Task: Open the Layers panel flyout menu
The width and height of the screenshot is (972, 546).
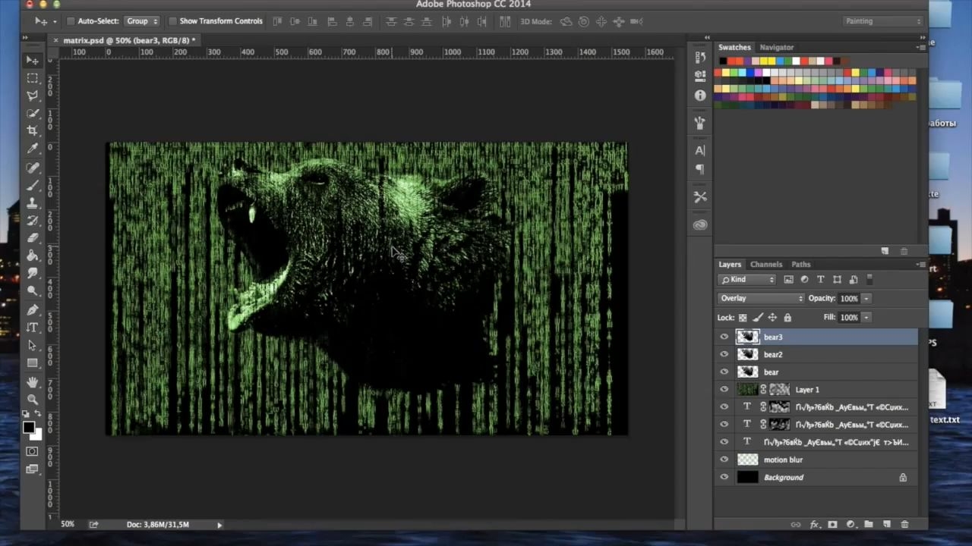Action: pos(921,265)
